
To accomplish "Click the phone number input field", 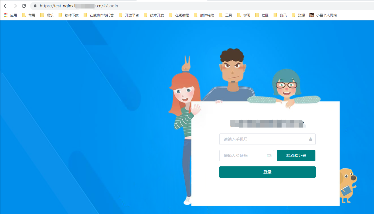I will click(x=267, y=139).
